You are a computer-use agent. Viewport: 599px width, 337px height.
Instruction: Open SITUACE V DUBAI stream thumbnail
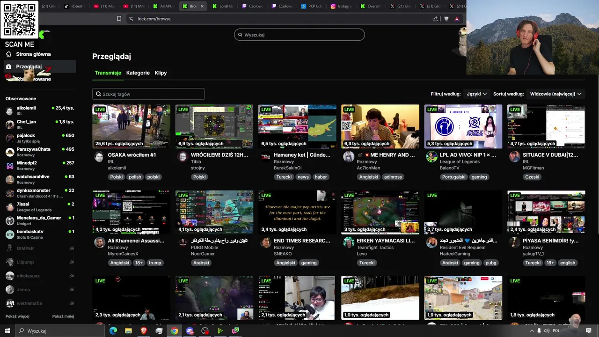click(546, 126)
